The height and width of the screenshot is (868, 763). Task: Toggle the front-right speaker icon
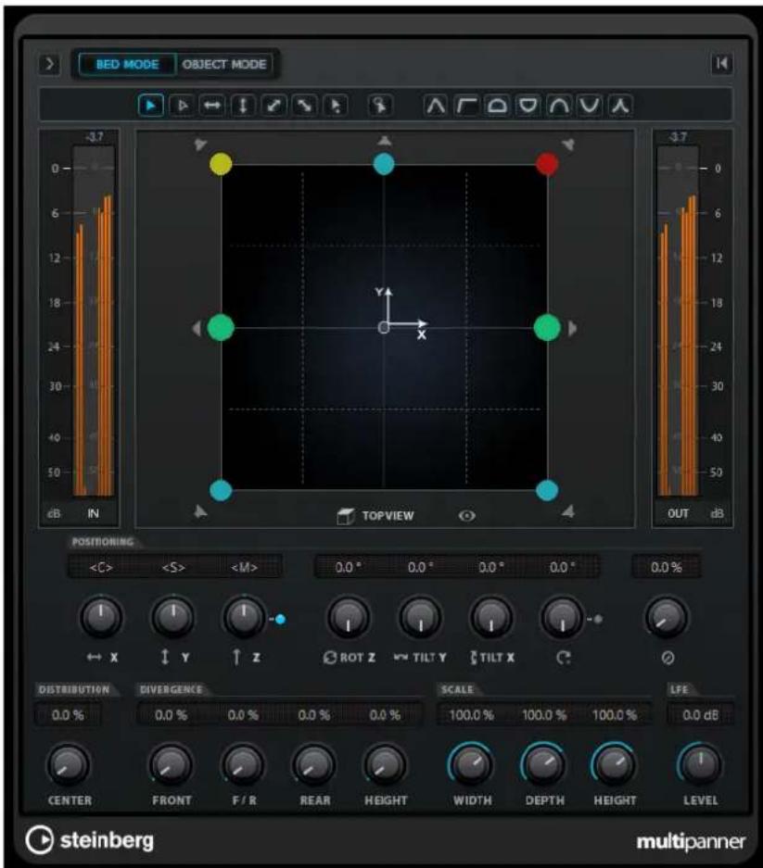click(x=568, y=145)
